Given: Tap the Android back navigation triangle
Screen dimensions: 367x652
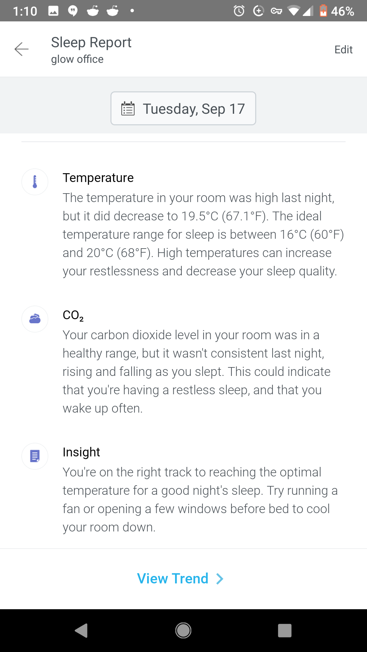Looking at the screenshot, I should (82, 631).
